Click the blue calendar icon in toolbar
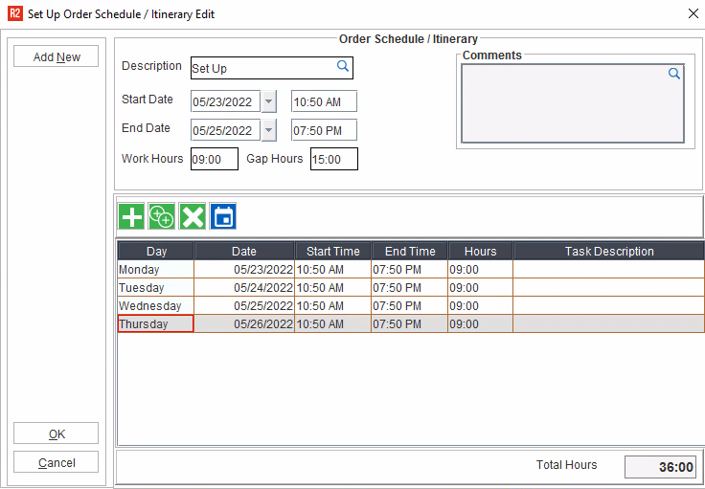The height and width of the screenshot is (489, 705). click(223, 216)
